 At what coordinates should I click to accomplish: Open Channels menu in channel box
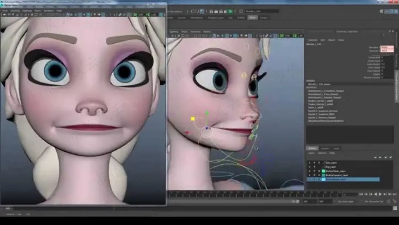point(313,40)
